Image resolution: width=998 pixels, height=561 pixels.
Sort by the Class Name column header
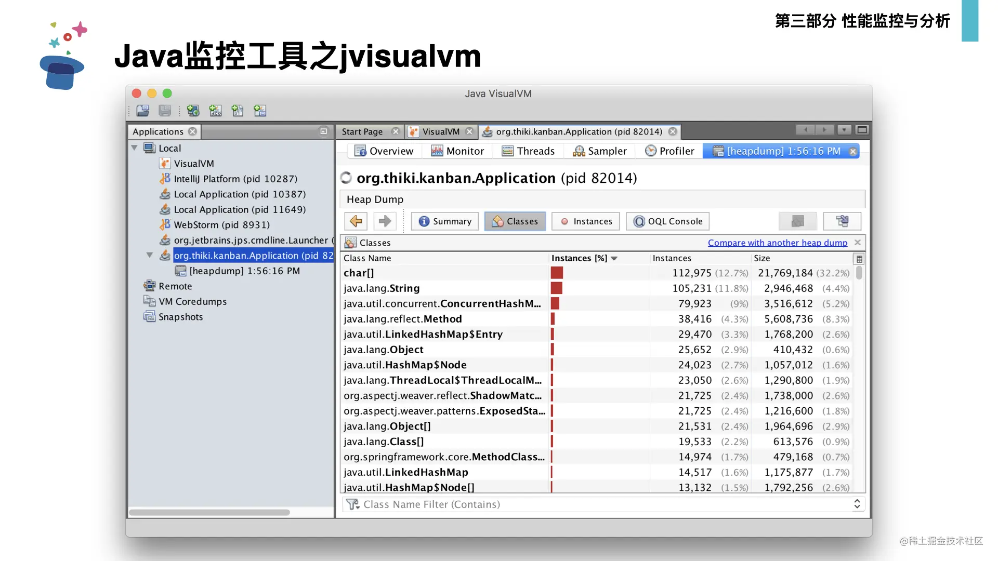coord(444,258)
